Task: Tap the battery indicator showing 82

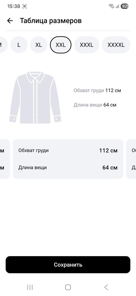Action: (x=124, y=6)
